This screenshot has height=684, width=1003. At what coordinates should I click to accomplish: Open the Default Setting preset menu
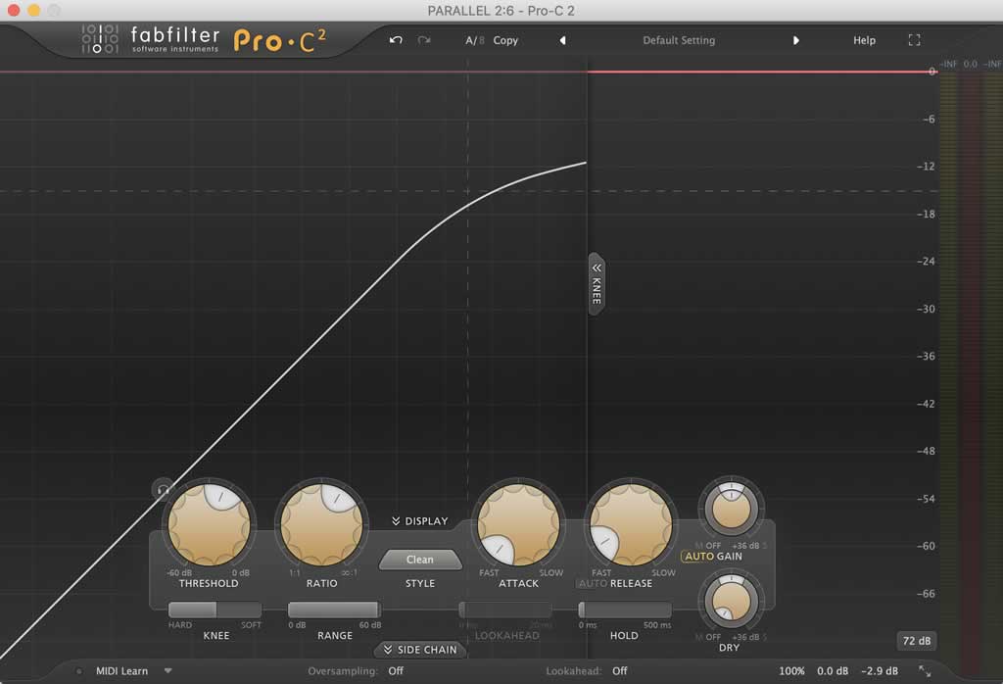[678, 40]
